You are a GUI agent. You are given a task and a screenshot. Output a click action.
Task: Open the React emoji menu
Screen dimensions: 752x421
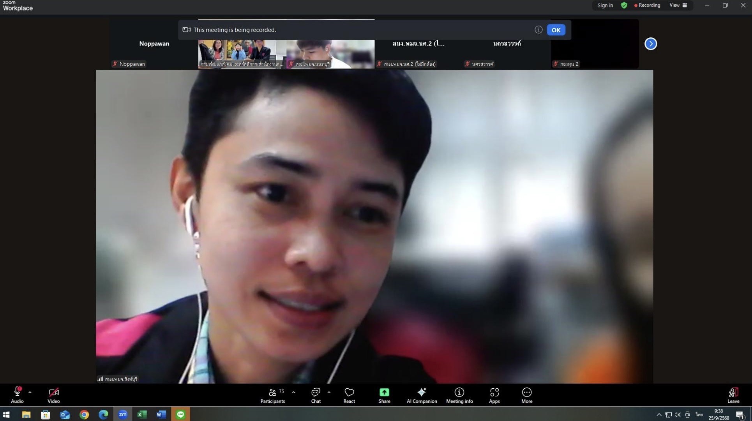tap(349, 395)
